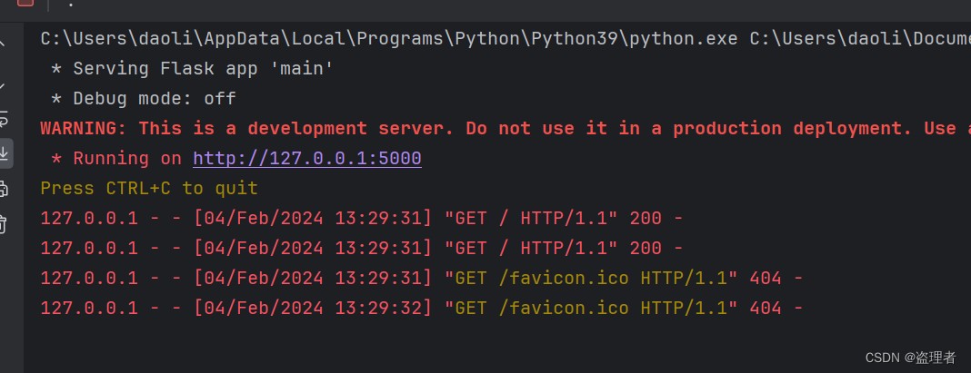
Task: Jump down the stack trace arrow
Action: 2,85
